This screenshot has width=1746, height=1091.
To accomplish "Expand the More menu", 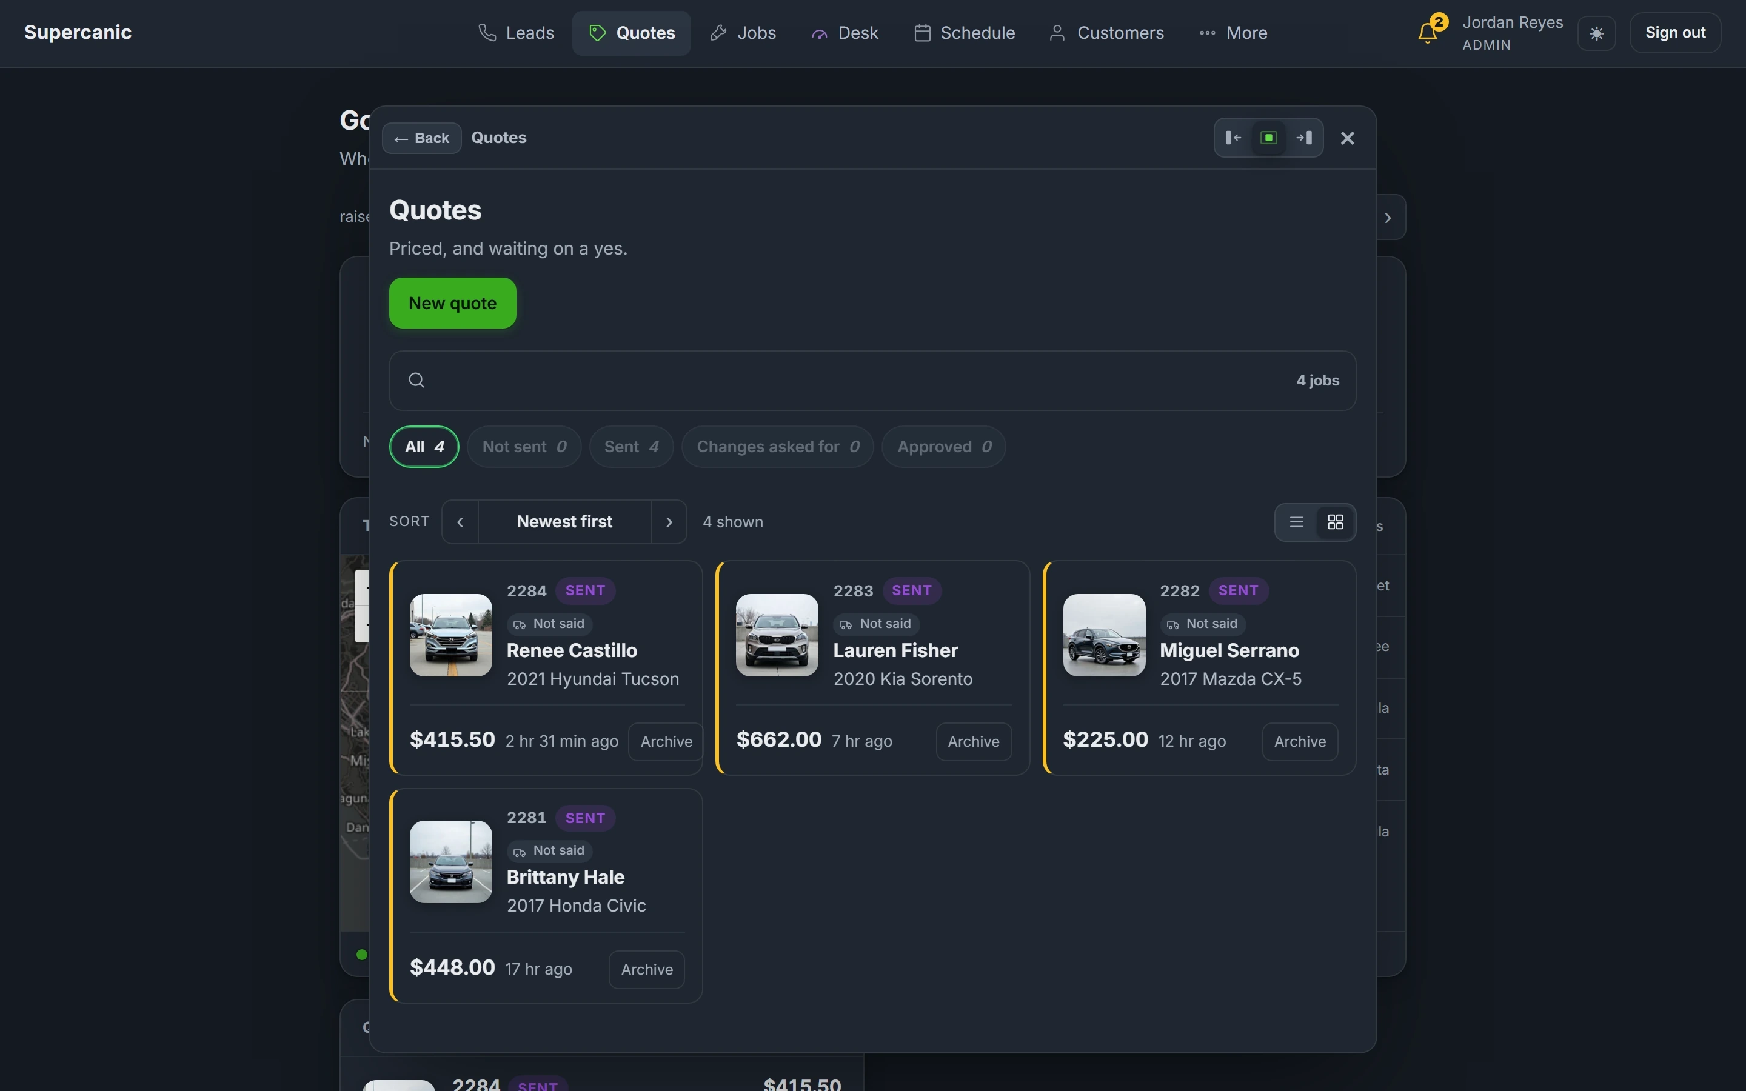I will point(1233,33).
